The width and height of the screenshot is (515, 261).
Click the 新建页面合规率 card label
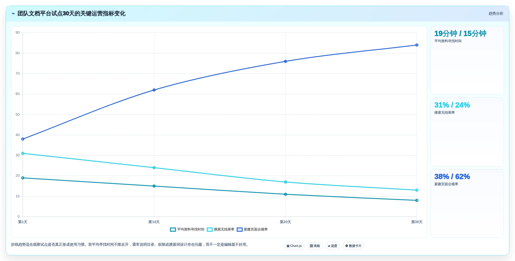coord(446,184)
